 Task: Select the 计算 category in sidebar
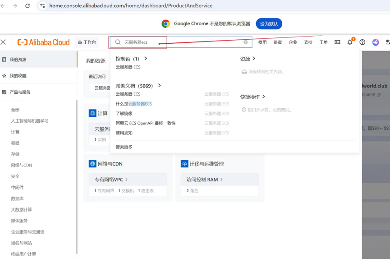pyautogui.click(x=15, y=132)
